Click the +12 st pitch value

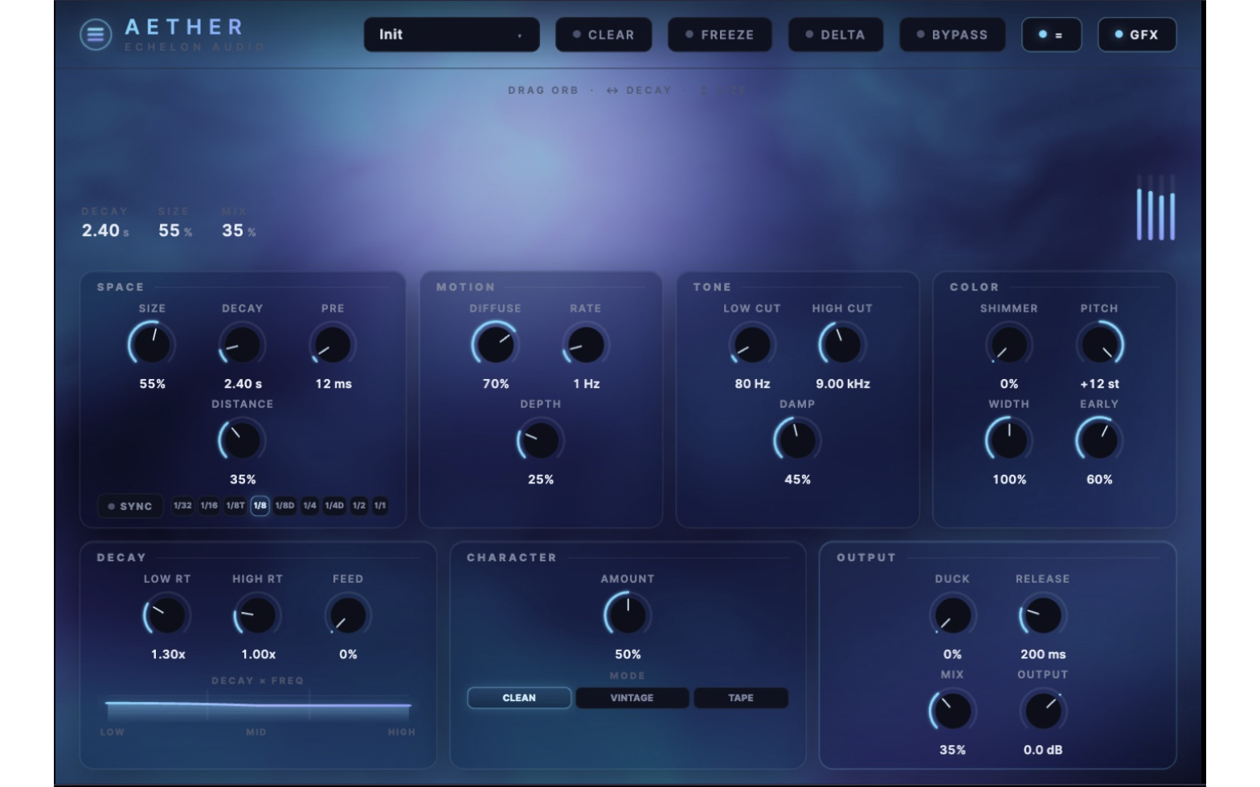1099,384
